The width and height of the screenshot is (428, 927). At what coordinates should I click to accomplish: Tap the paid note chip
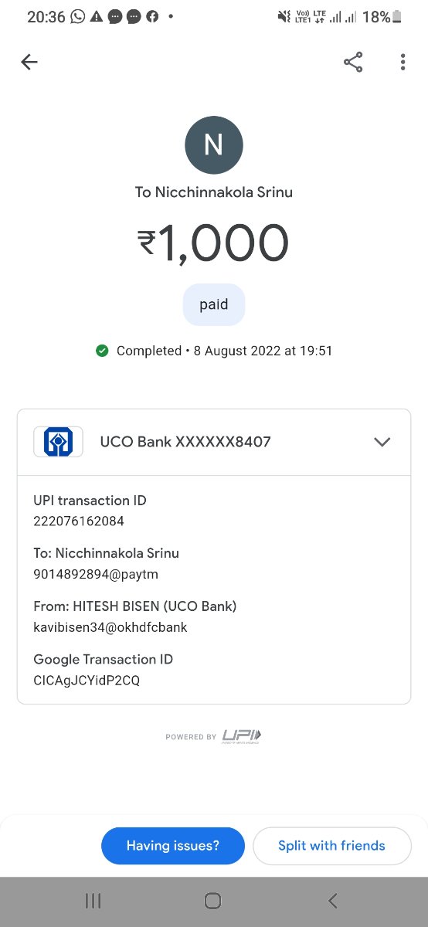[214, 304]
